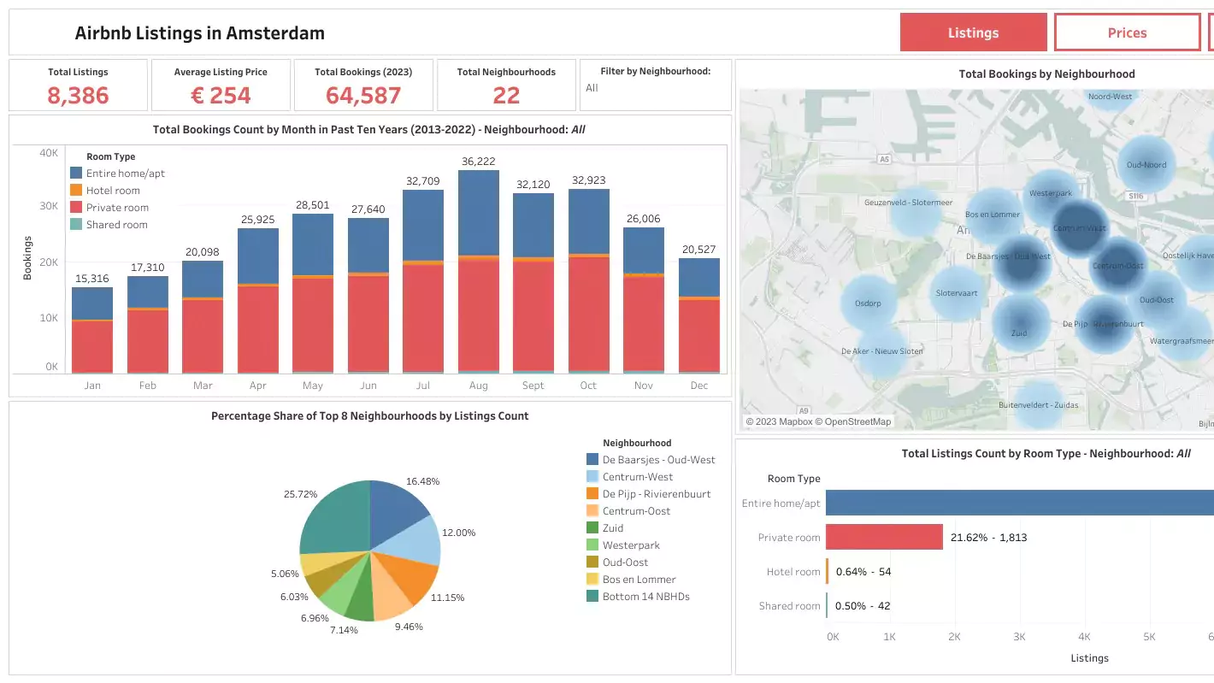Image resolution: width=1214 pixels, height=683 pixels.
Task: Select the Private room listings bar
Action: [884, 537]
